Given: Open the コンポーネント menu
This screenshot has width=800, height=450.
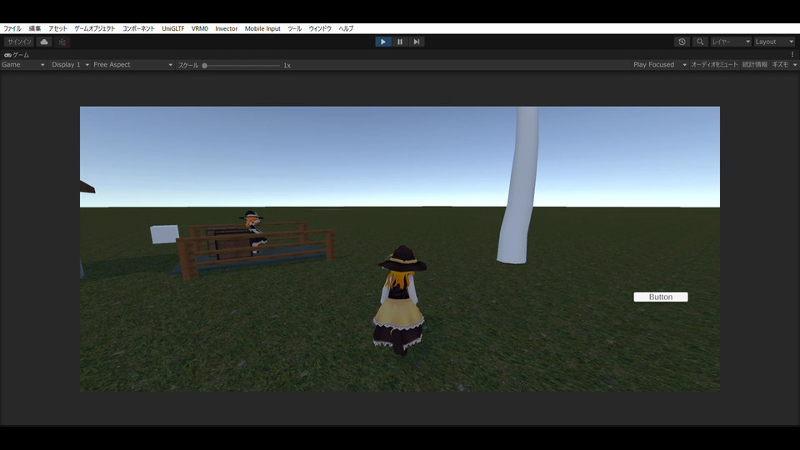Looking at the screenshot, I should (x=138, y=28).
